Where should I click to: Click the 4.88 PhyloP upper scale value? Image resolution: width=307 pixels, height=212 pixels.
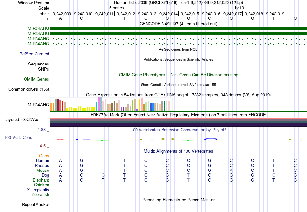pos(41,130)
